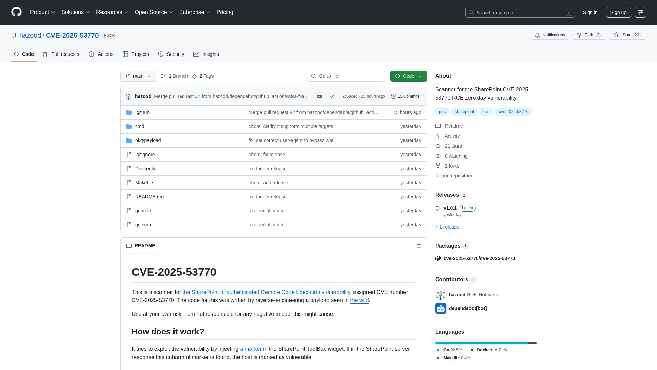Expand the Enterprise menu

click(x=195, y=12)
